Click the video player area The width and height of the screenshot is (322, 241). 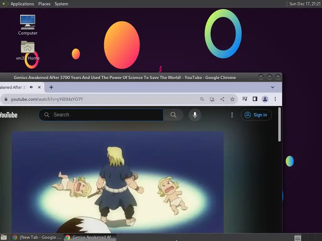(x=118, y=182)
